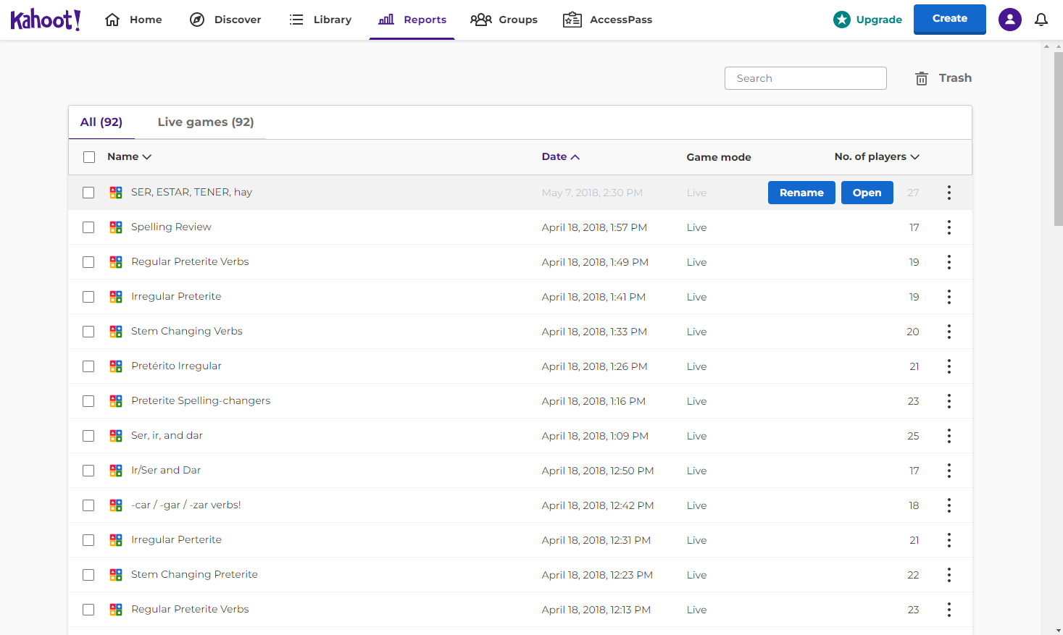Toggle the Date sort arrow
This screenshot has width=1063, height=635.
[575, 157]
